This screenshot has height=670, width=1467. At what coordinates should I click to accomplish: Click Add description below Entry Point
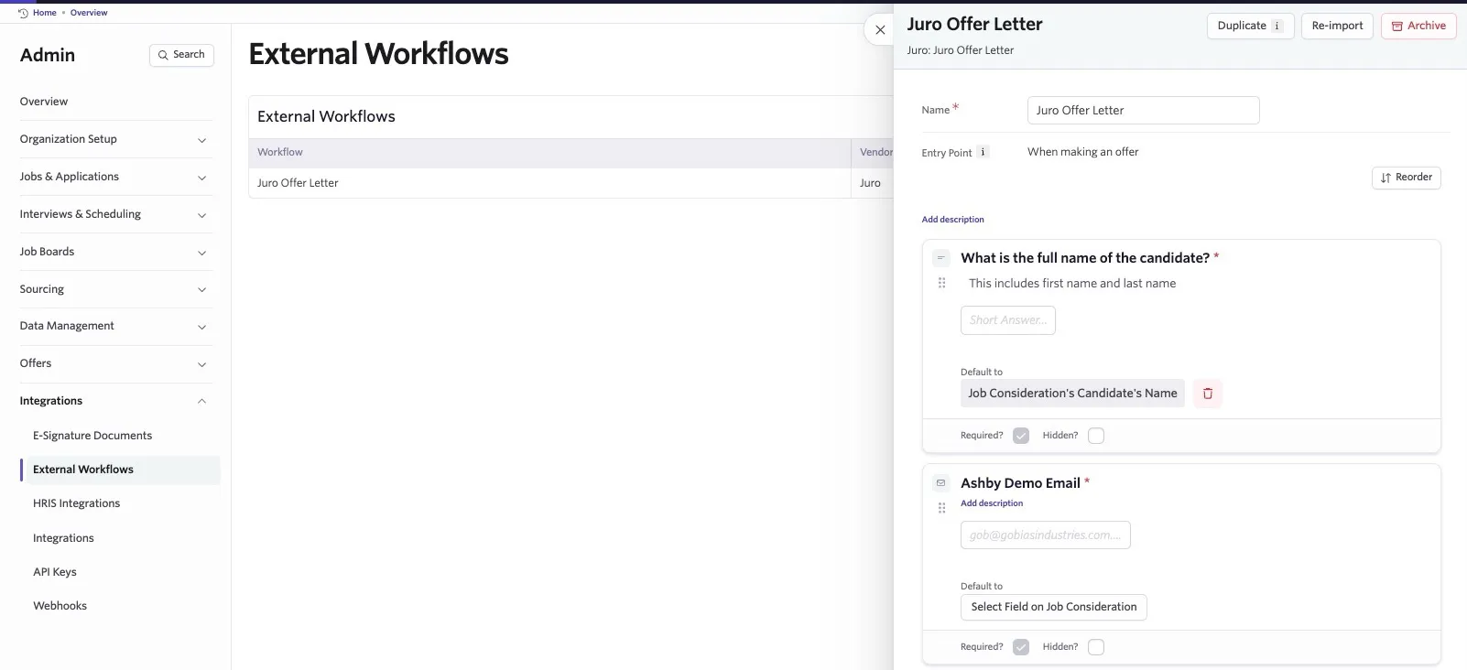tap(952, 220)
